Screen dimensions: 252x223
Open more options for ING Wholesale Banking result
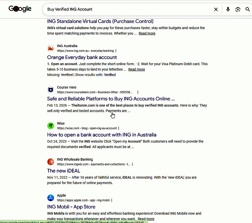tap(132, 164)
